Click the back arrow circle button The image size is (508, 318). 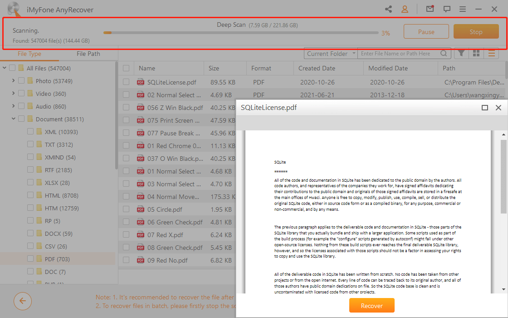point(23,301)
